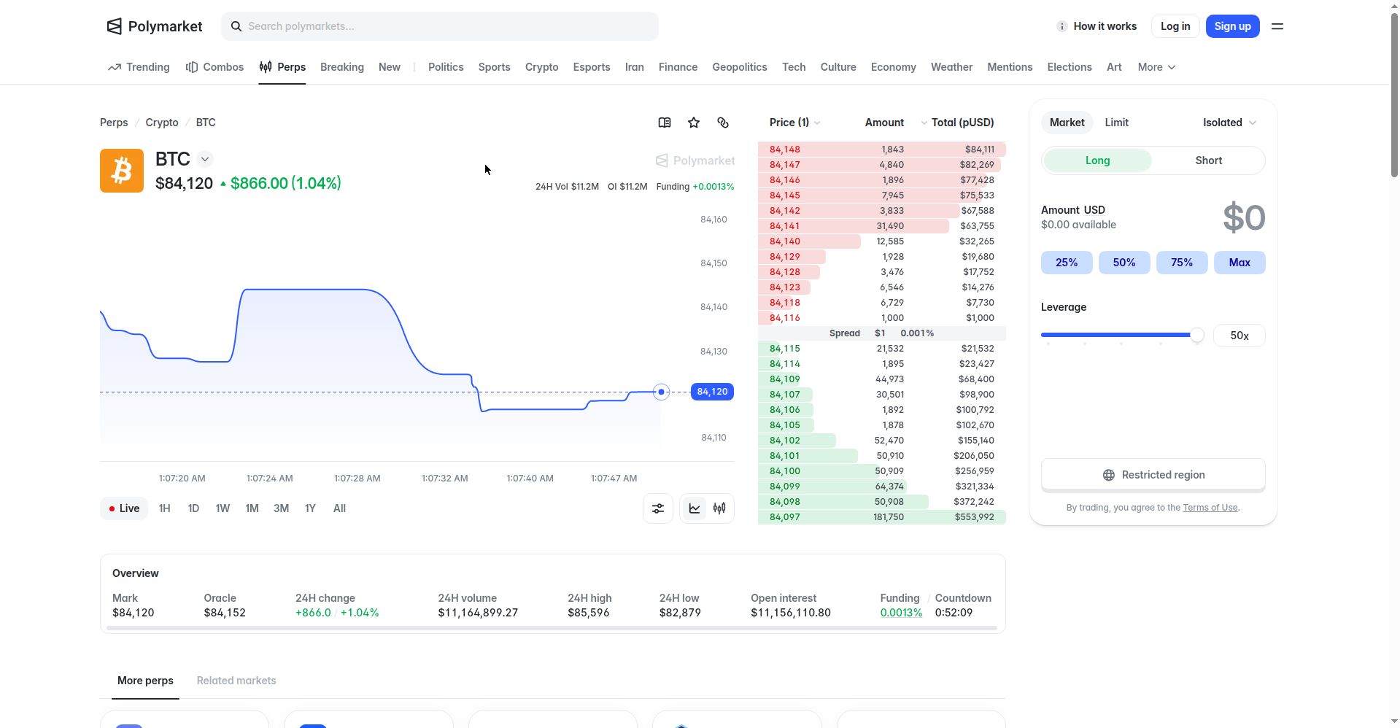Click the Polymarket logo icon
Image resolution: width=1400 pixels, height=728 pixels.
(x=115, y=26)
